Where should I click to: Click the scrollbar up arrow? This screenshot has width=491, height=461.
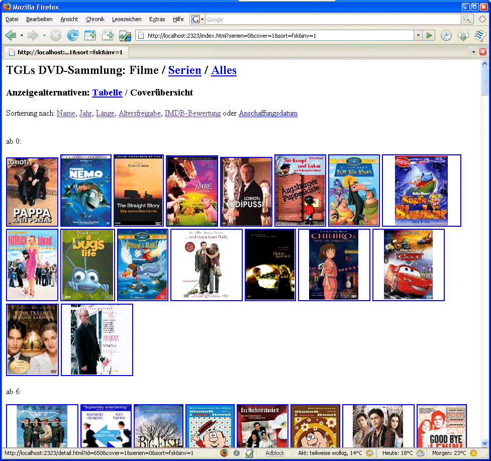click(484, 63)
